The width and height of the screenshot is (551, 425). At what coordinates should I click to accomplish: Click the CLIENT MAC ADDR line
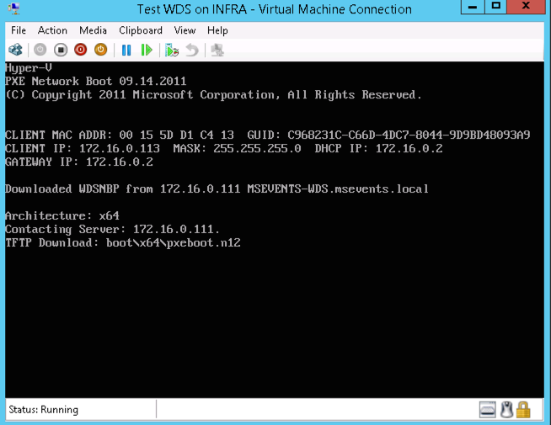pyautogui.click(x=268, y=135)
